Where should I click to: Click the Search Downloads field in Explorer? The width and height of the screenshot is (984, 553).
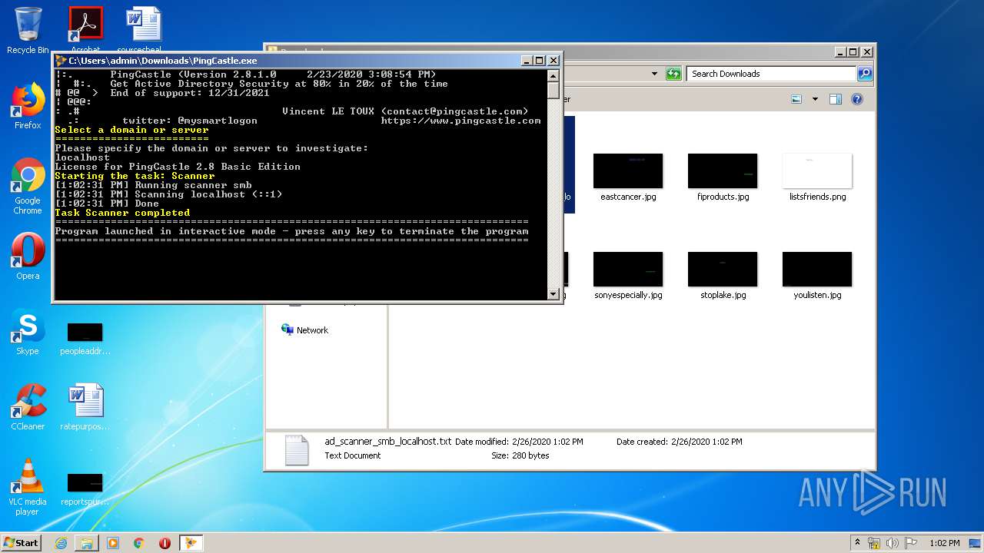770,74
